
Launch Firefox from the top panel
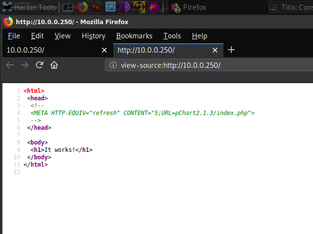click(82, 7)
